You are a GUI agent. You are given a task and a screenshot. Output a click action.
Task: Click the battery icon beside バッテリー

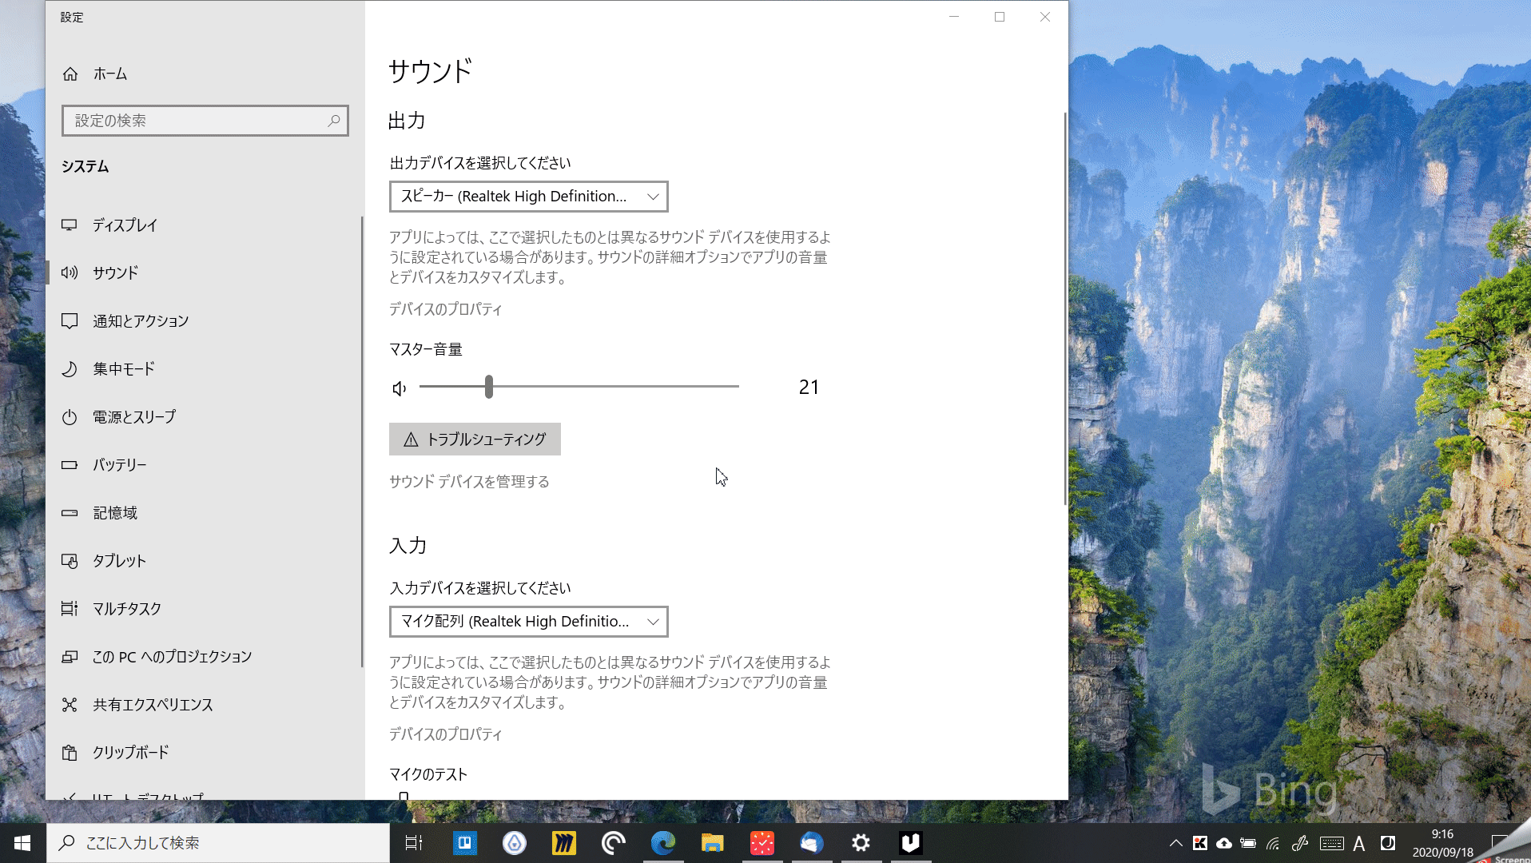tap(70, 465)
